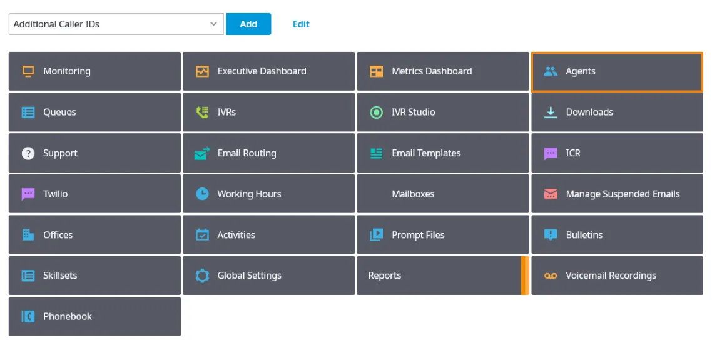Click the IVR Studio label
Viewport: 712px width, 345px height.
pos(413,112)
